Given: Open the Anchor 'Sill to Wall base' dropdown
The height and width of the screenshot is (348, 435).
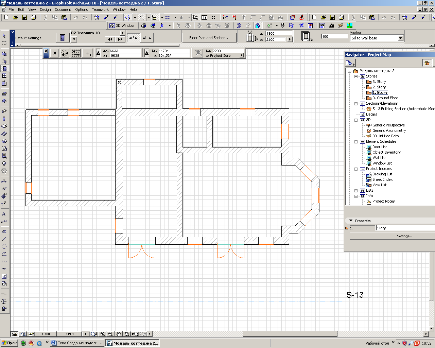Looking at the screenshot, I should pyautogui.click(x=400, y=38).
